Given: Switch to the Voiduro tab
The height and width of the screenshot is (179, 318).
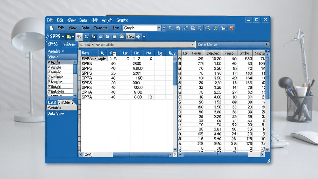Looking at the screenshot, I should click(x=69, y=44).
